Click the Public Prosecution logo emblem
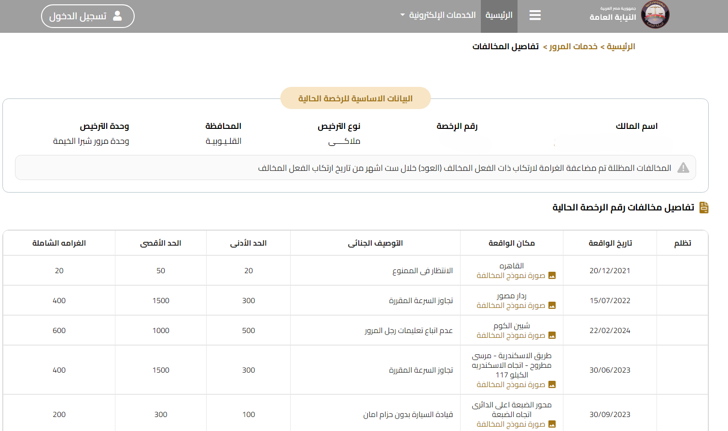The image size is (728, 431). point(655,15)
